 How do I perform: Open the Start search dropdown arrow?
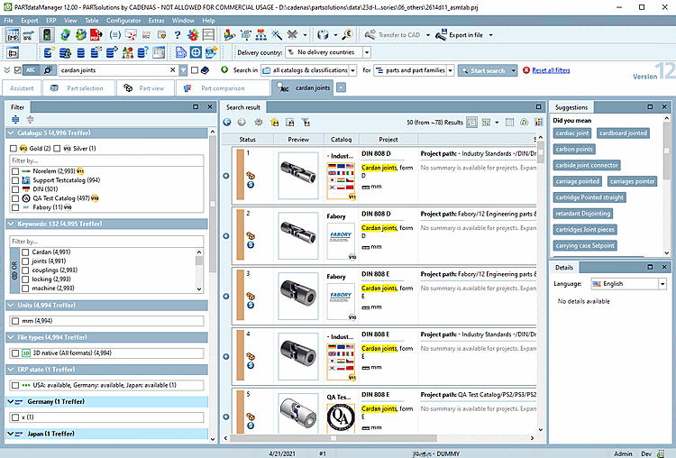pos(513,69)
